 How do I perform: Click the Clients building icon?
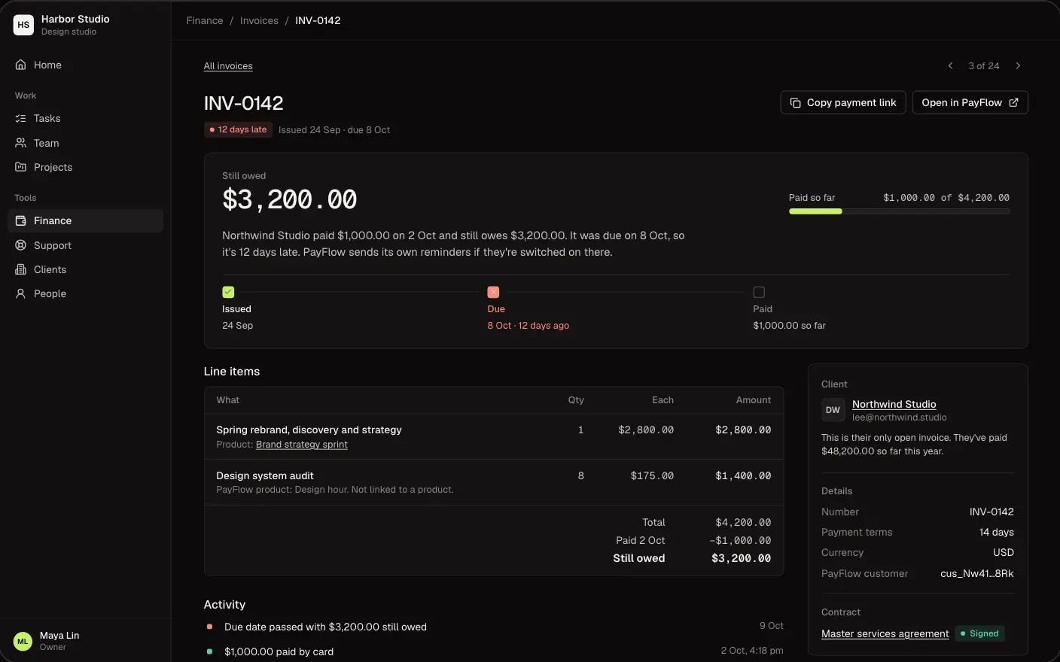[x=20, y=269]
